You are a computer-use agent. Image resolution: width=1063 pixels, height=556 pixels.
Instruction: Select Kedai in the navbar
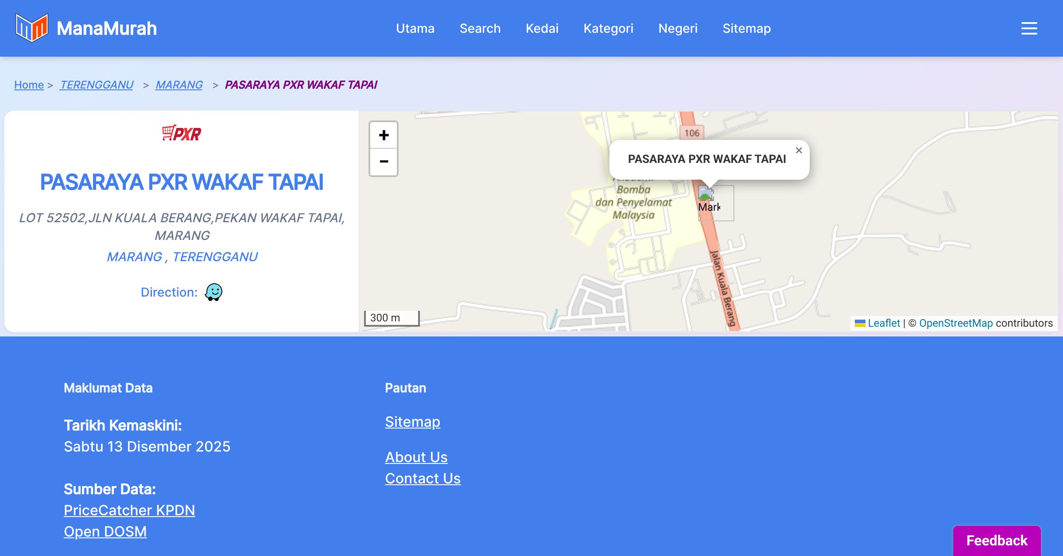pos(542,28)
